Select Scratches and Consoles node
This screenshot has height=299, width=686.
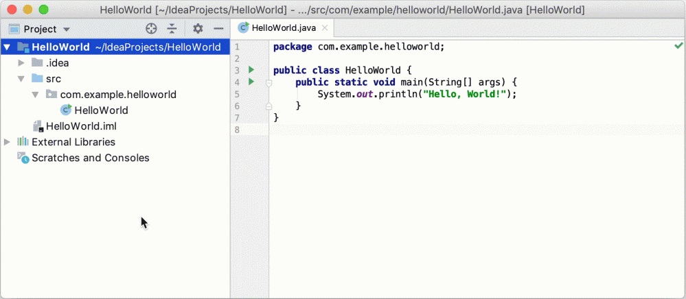(91, 158)
